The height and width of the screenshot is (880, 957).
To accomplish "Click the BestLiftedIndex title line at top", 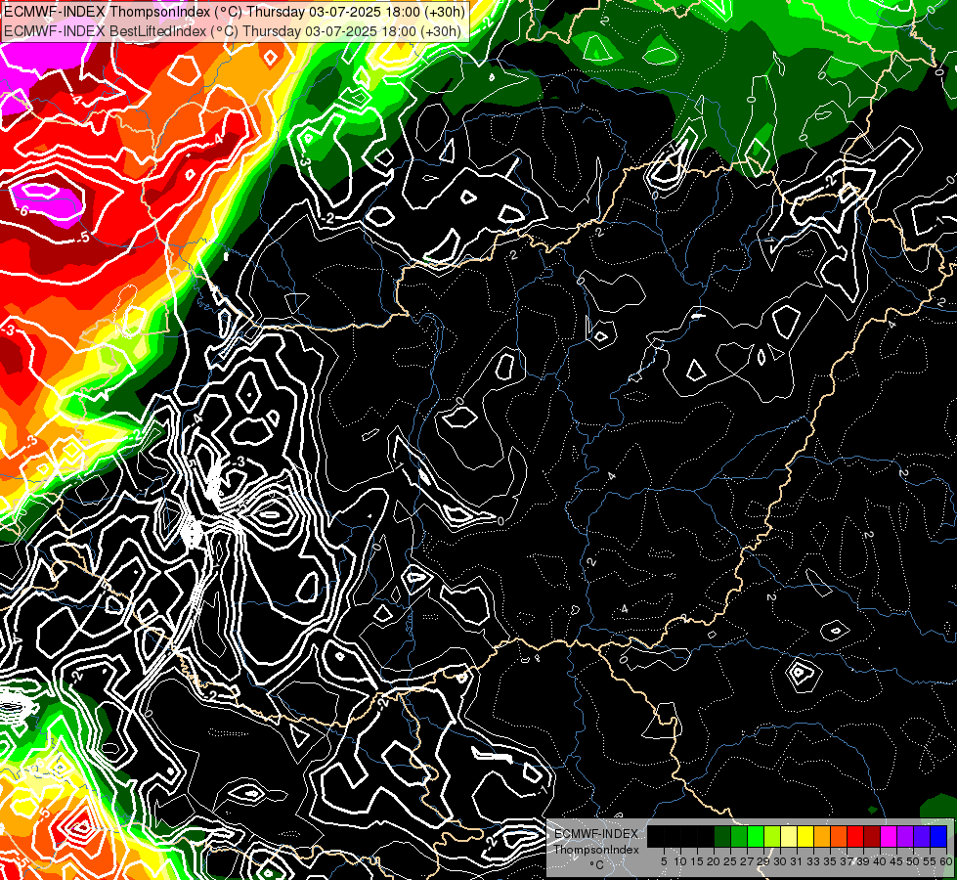I will pyautogui.click(x=233, y=31).
